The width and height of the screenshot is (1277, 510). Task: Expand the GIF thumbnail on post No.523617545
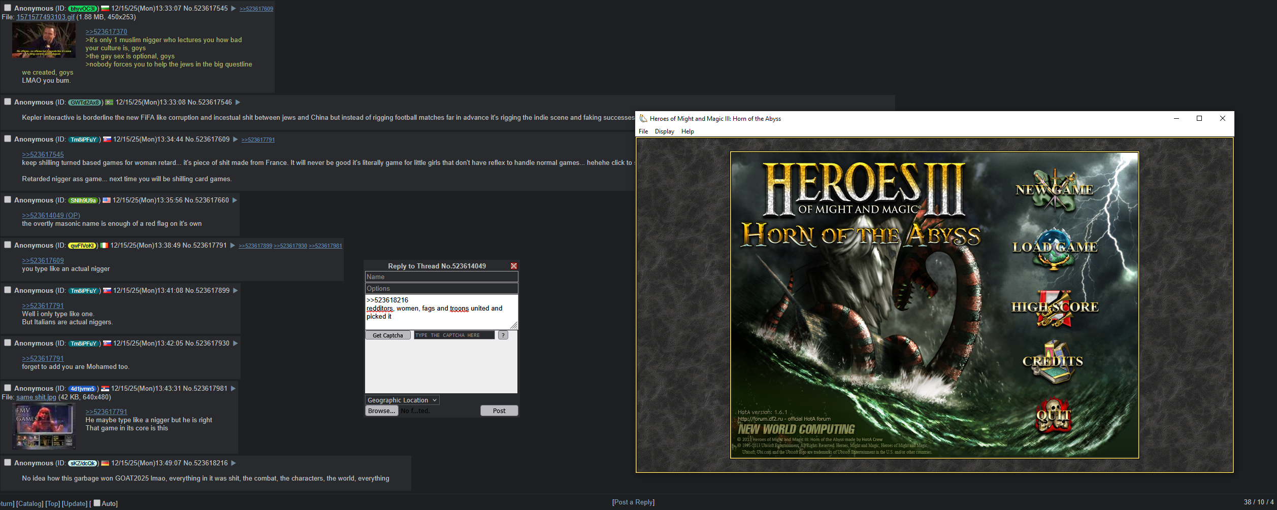[44, 40]
